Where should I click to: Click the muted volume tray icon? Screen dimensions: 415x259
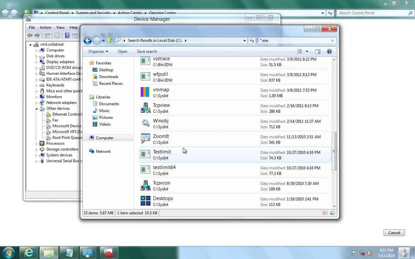point(370,253)
